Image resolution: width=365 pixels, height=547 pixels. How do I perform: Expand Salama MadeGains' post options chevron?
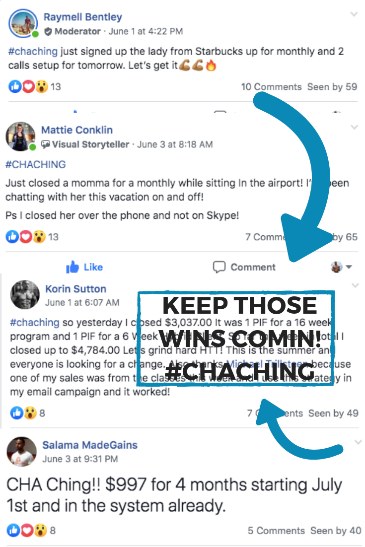358,442
